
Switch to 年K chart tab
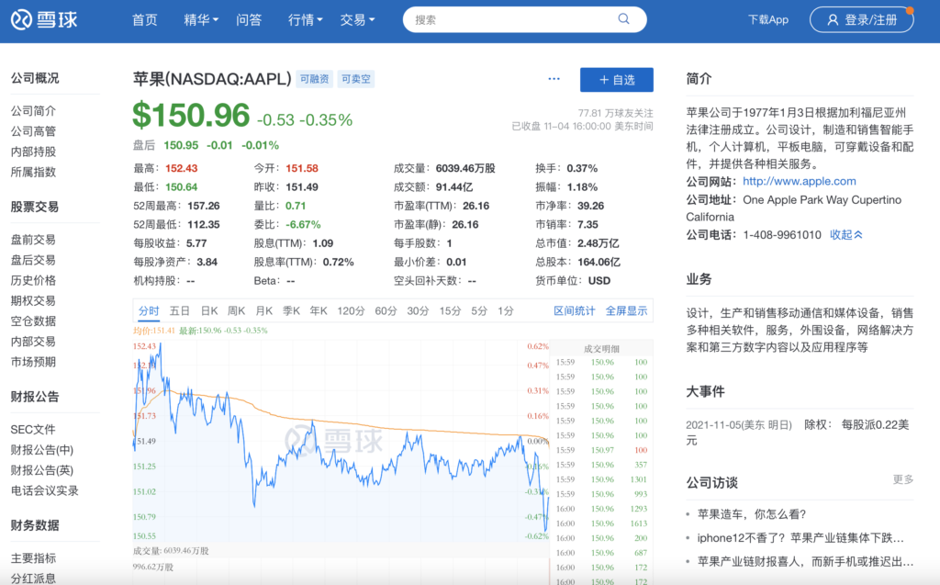click(319, 310)
